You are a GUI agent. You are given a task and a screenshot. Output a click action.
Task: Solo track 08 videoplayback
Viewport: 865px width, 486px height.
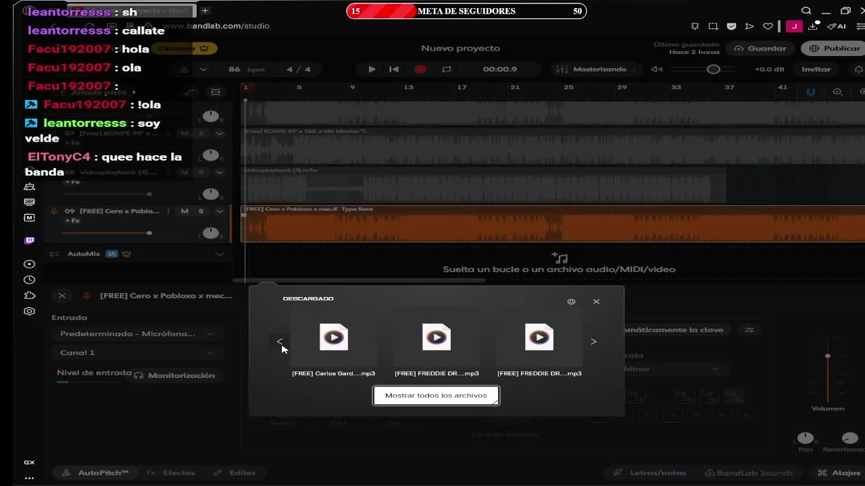pos(201,172)
